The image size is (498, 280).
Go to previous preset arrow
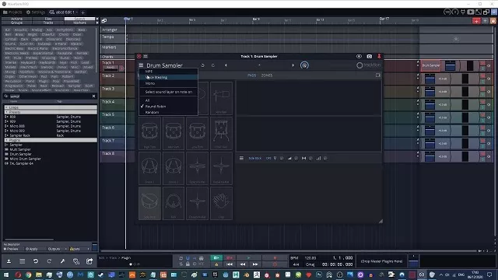(226, 65)
